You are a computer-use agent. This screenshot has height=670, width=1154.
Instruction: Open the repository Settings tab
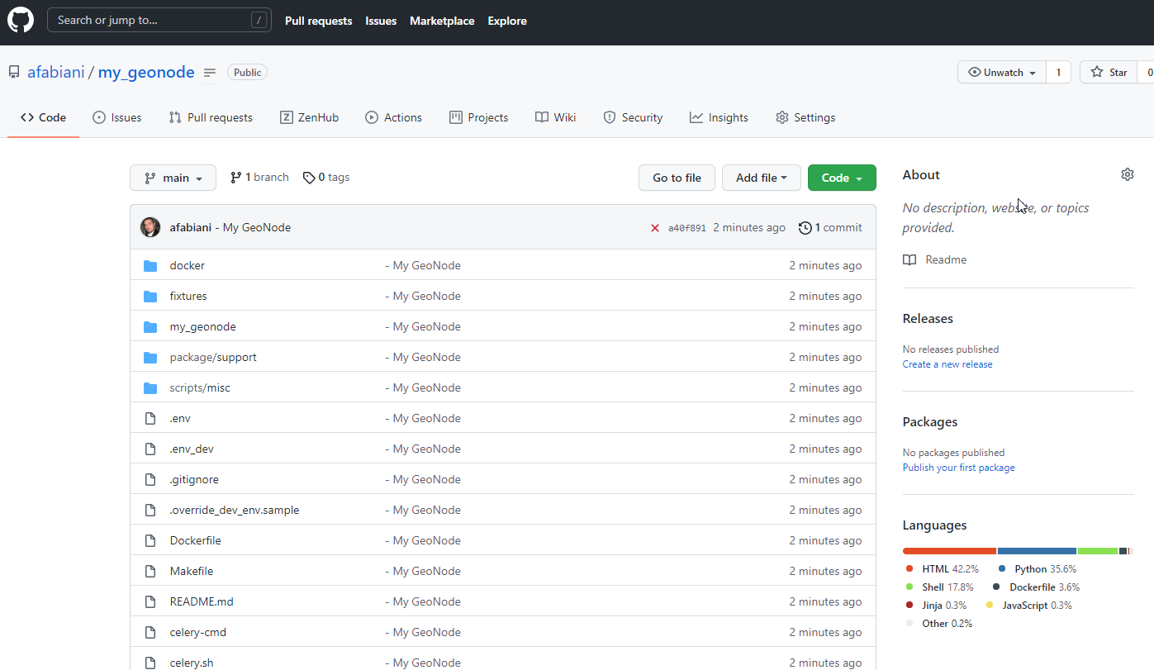[x=805, y=117]
